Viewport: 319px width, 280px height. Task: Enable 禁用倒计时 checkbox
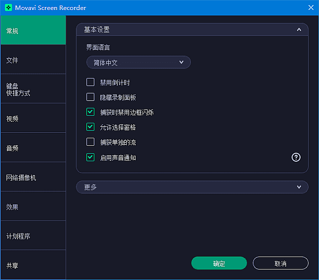click(x=90, y=82)
